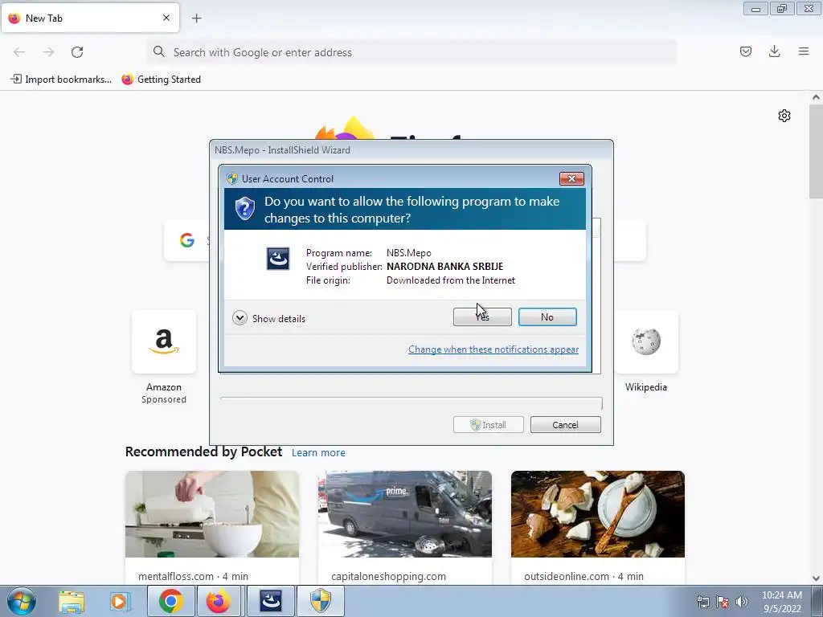Screen dimensions: 823x617
Task: Click No in User Account Control dialog
Action: click(x=547, y=317)
